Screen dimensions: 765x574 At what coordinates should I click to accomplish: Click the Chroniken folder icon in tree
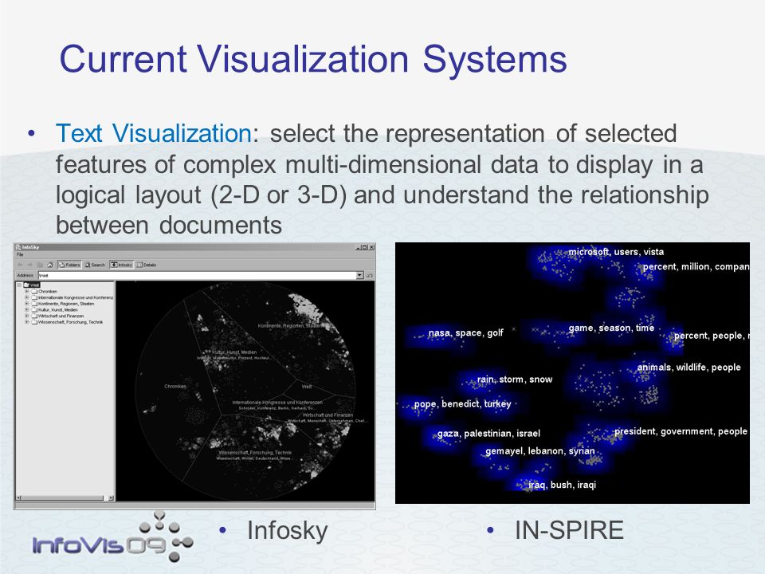tap(34, 292)
